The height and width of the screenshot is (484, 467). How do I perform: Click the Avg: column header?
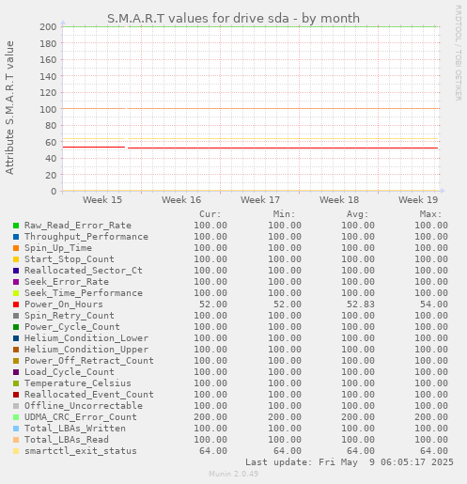point(357,214)
